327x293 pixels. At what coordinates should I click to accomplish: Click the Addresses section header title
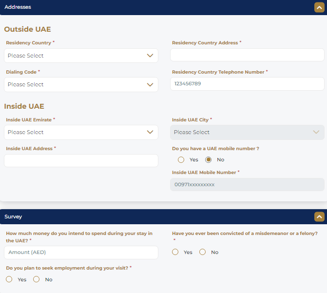click(18, 7)
